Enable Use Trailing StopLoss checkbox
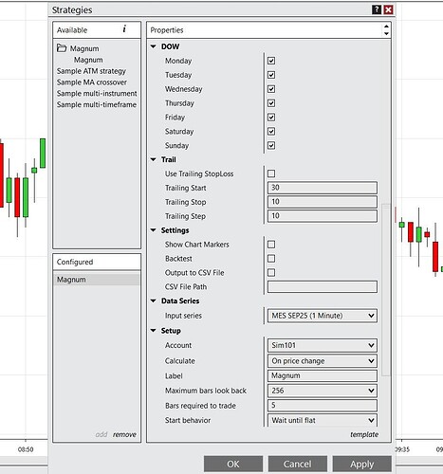Image resolution: width=443 pixels, height=474 pixels. (271, 173)
